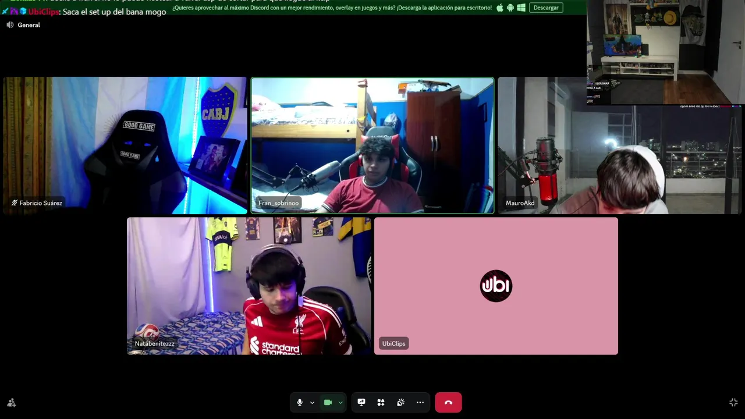This screenshot has height=419, width=745.
Task: Click the Apple download icon in banner
Action: click(x=500, y=8)
